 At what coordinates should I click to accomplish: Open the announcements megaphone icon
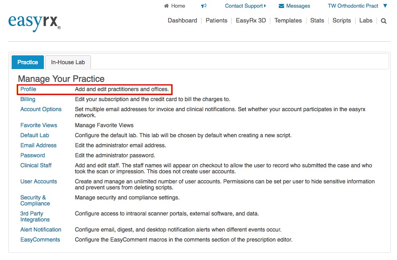point(204,6)
